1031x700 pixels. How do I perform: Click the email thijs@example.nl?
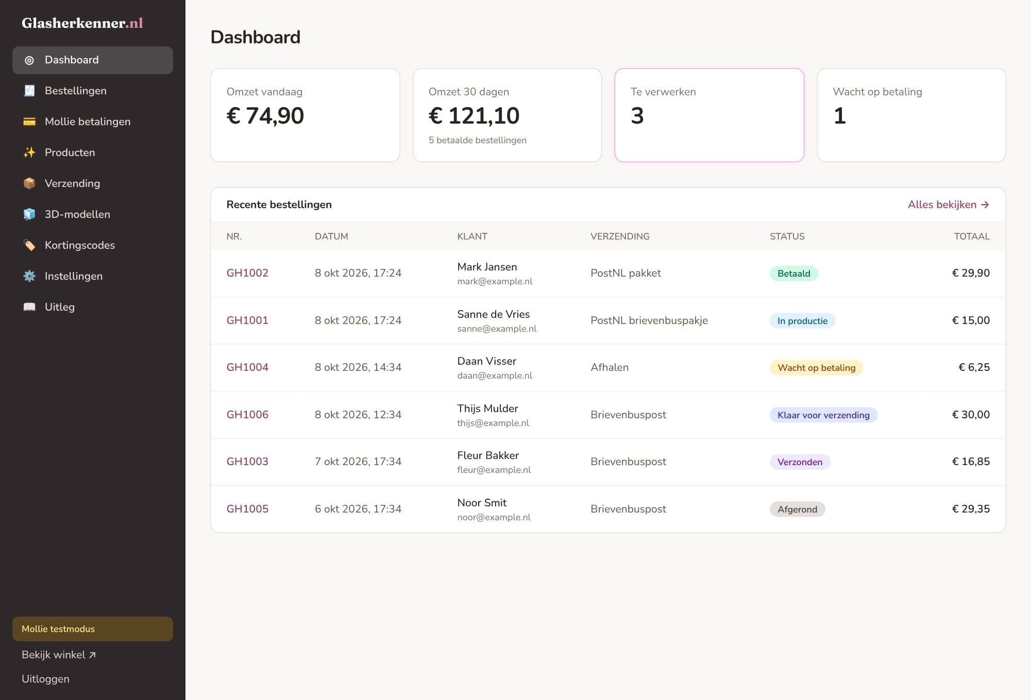click(x=493, y=423)
